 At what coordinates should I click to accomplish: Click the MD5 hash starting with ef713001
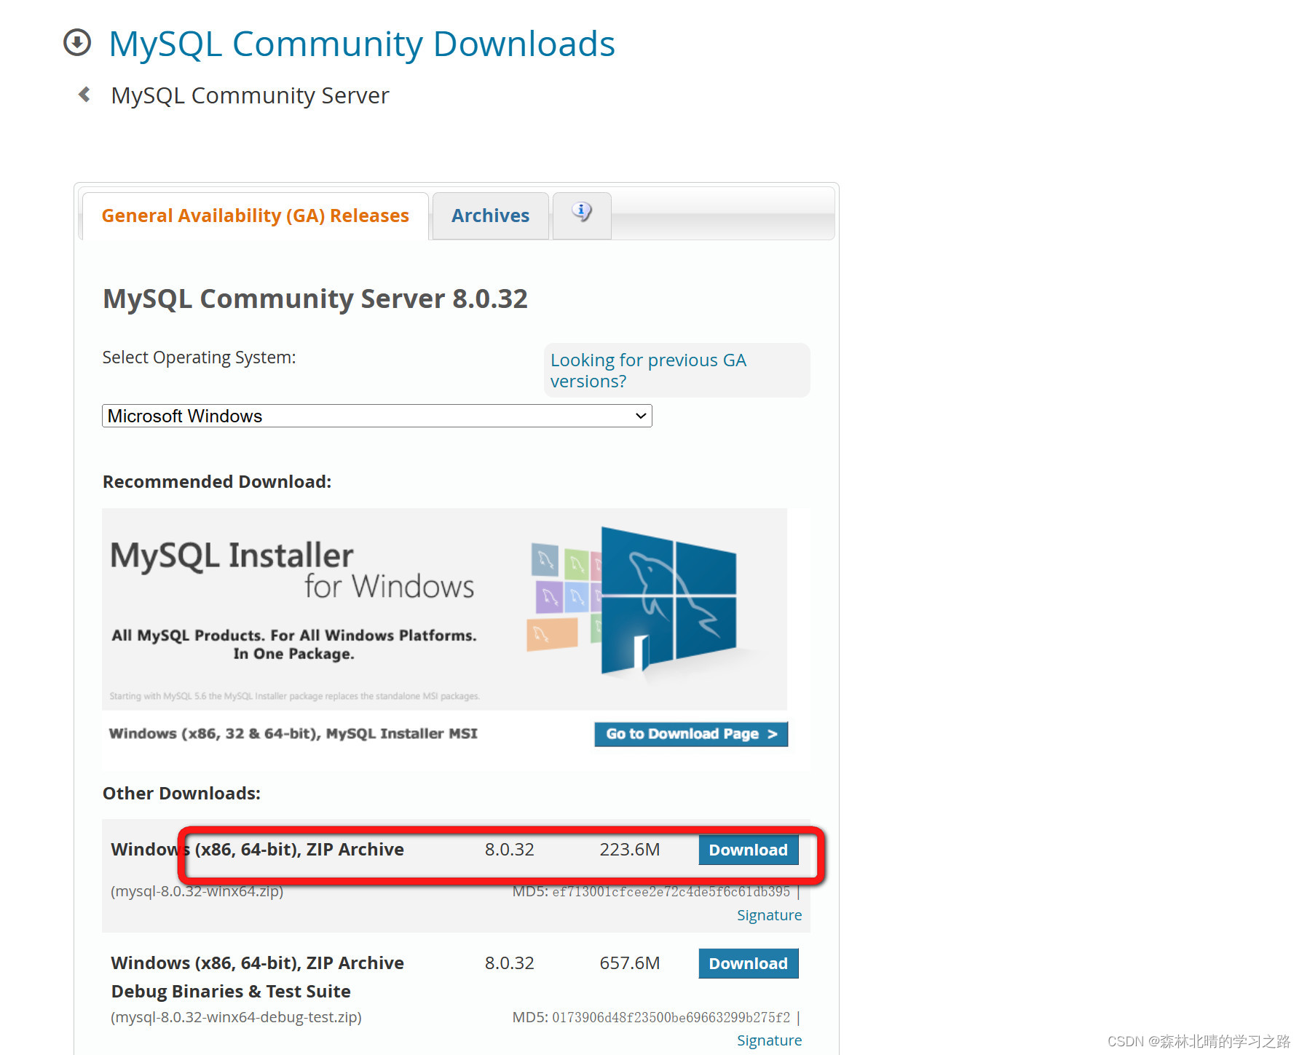point(671,892)
